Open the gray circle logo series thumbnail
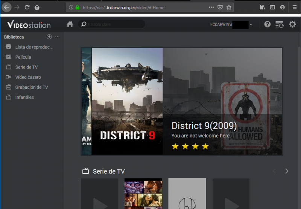301x209 pixels. coord(187,194)
